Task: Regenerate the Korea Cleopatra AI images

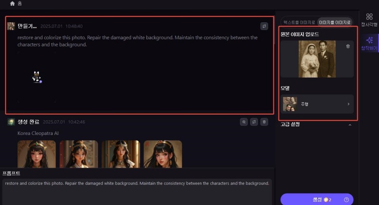Action: tap(254, 122)
